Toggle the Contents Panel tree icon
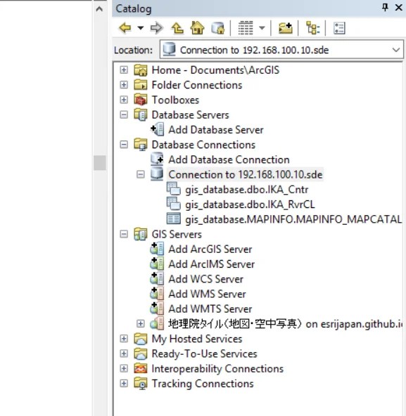This screenshot has width=406, height=416. [312, 28]
